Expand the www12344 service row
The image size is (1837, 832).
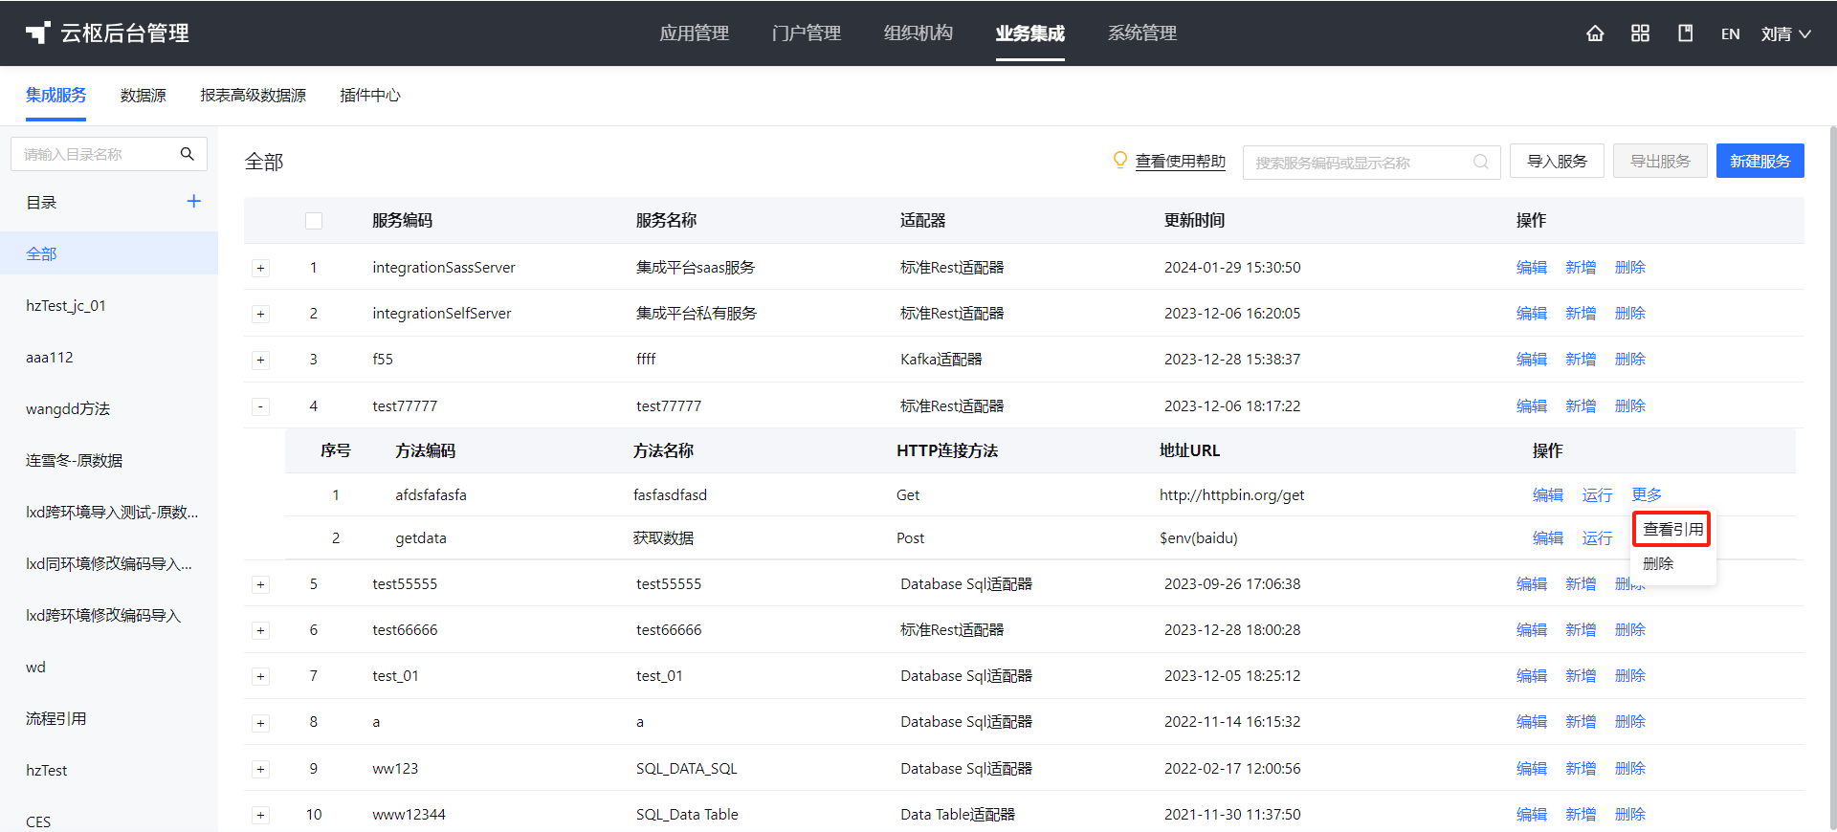coord(260,815)
